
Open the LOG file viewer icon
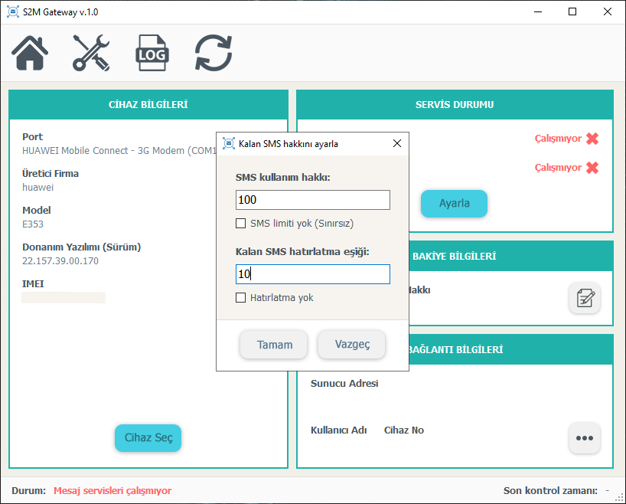(152, 54)
